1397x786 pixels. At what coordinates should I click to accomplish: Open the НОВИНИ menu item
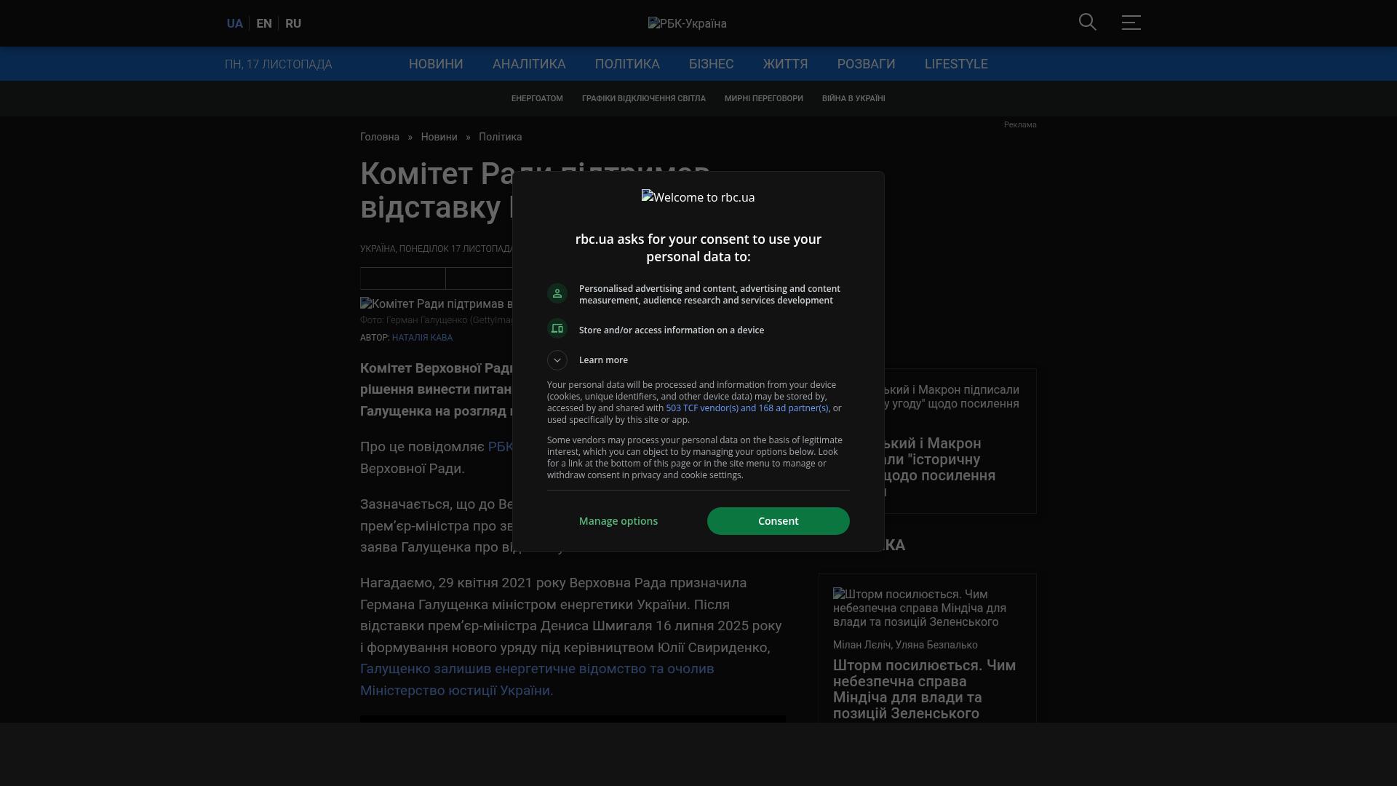(x=436, y=64)
